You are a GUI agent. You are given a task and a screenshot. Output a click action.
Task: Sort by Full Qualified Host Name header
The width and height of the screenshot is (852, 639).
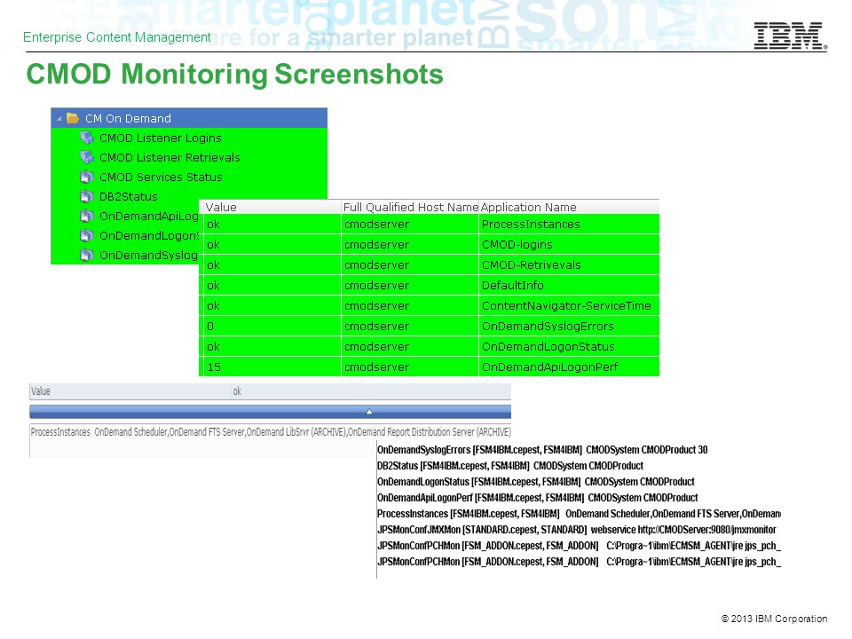click(410, 207)
